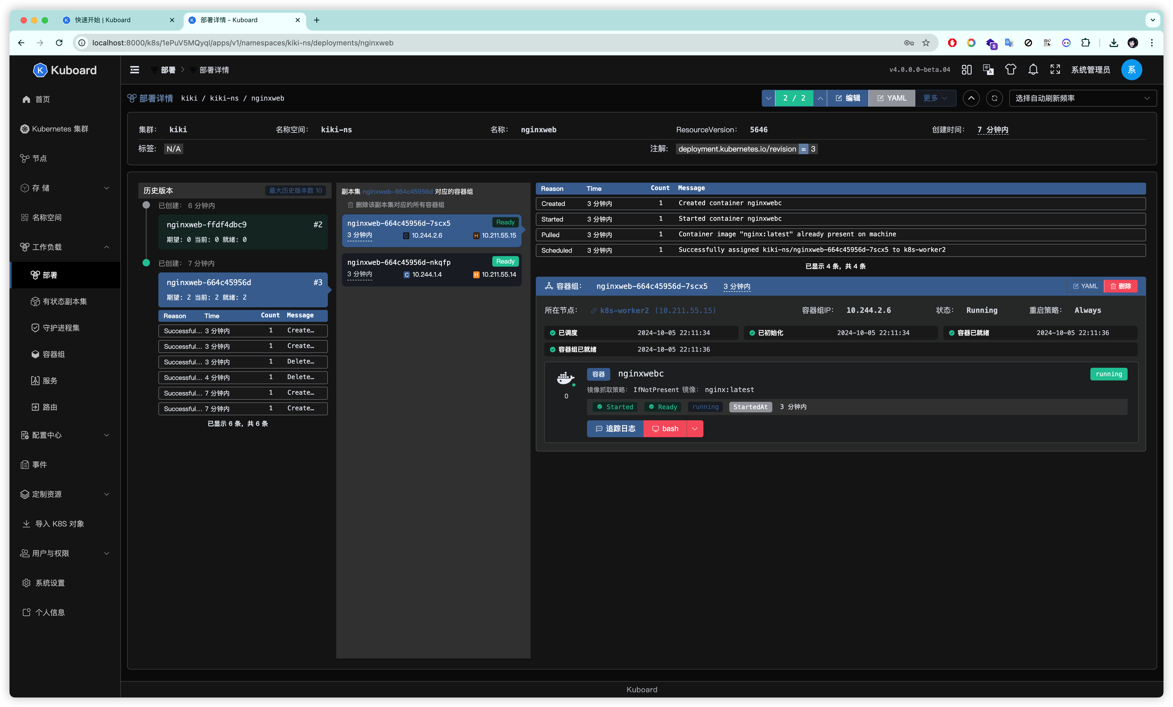Click the layout panels icon in header
This screenshot has width=1173, height=707.
pos(966,69)
